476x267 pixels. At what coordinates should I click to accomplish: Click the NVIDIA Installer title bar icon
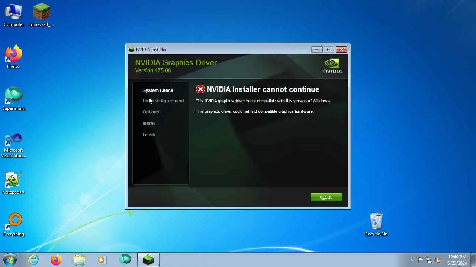coord(131,49)
